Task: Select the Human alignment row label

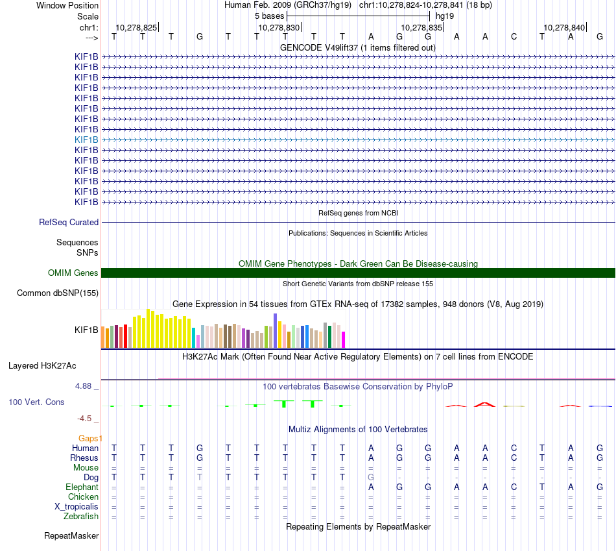Action: click(85, 448)
